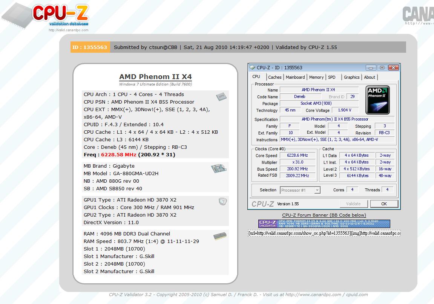Image resolution: width=434 pixels, height=304 pixels.
Task: Click the Revision value RB-C3
Action: coord(384,133)
